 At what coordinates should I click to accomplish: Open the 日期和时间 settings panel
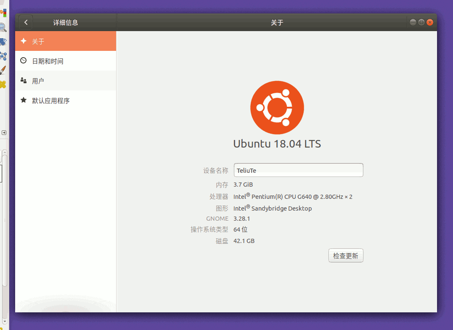coord(66,61)
